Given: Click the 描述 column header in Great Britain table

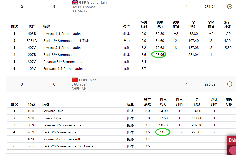Looking at the screenshot, I should [47, 26].
